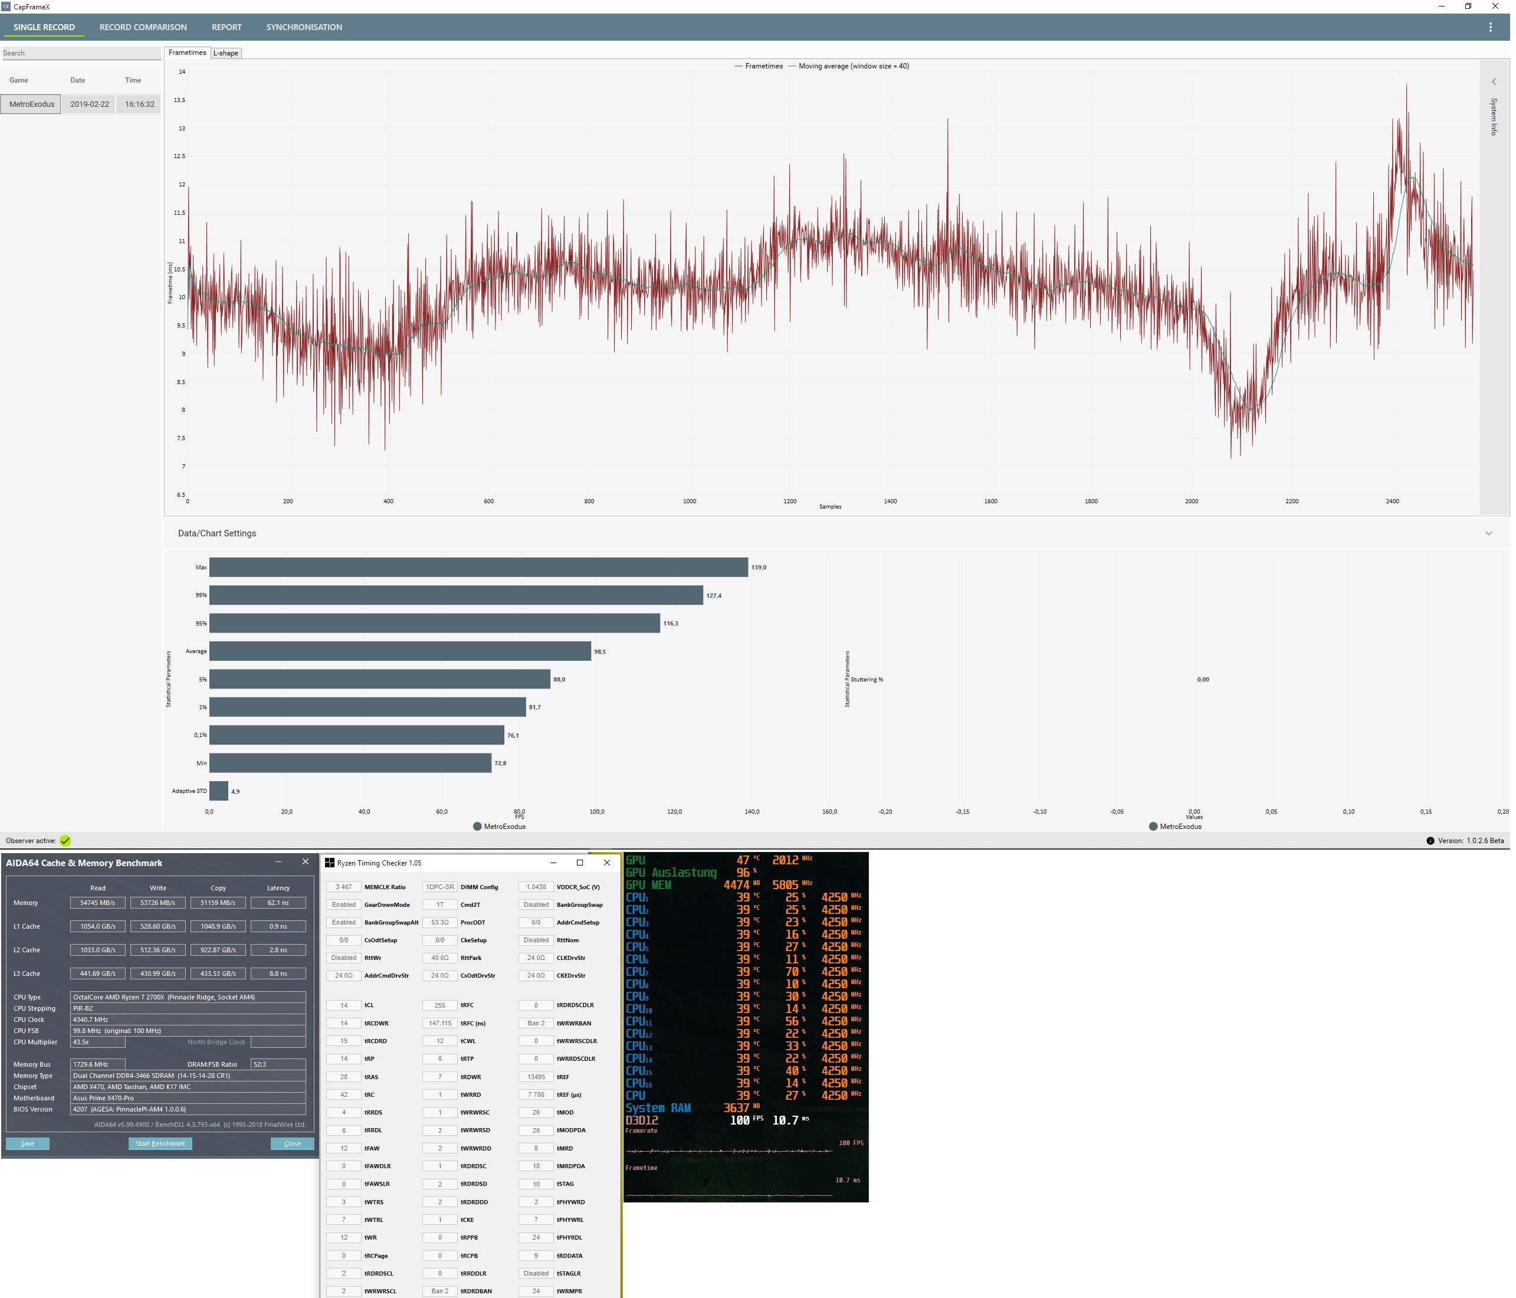Screen dimensions: 1516x1298
Task: Open the three-dot overflow menu
Action: click(x=1489, y=27)
